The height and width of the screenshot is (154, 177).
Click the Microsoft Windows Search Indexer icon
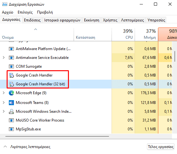coord(11,111)
